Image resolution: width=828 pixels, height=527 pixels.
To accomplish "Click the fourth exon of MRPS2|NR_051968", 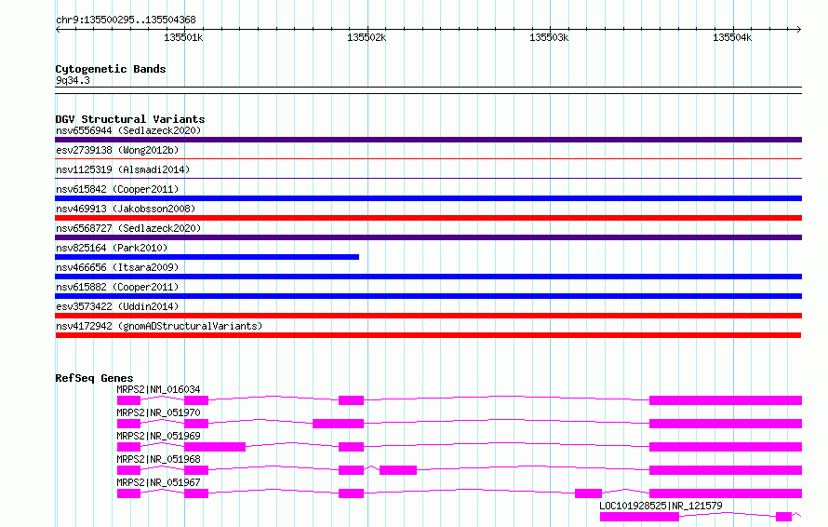I will coord(398,470).
